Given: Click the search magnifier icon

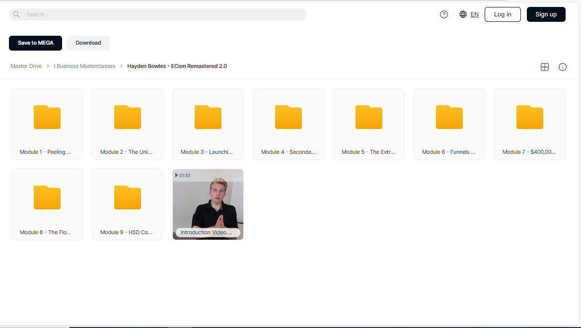Looking at the screenshot, I should click(16, 14).
